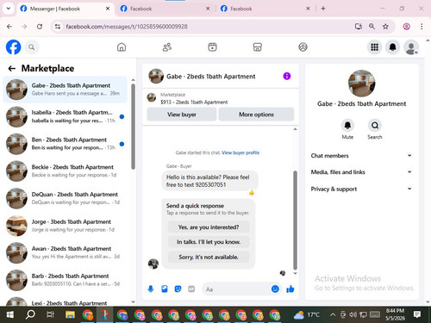Open the Facebook menu grid icon
Screen dimensions: 431x323
[x=374, y=47]
